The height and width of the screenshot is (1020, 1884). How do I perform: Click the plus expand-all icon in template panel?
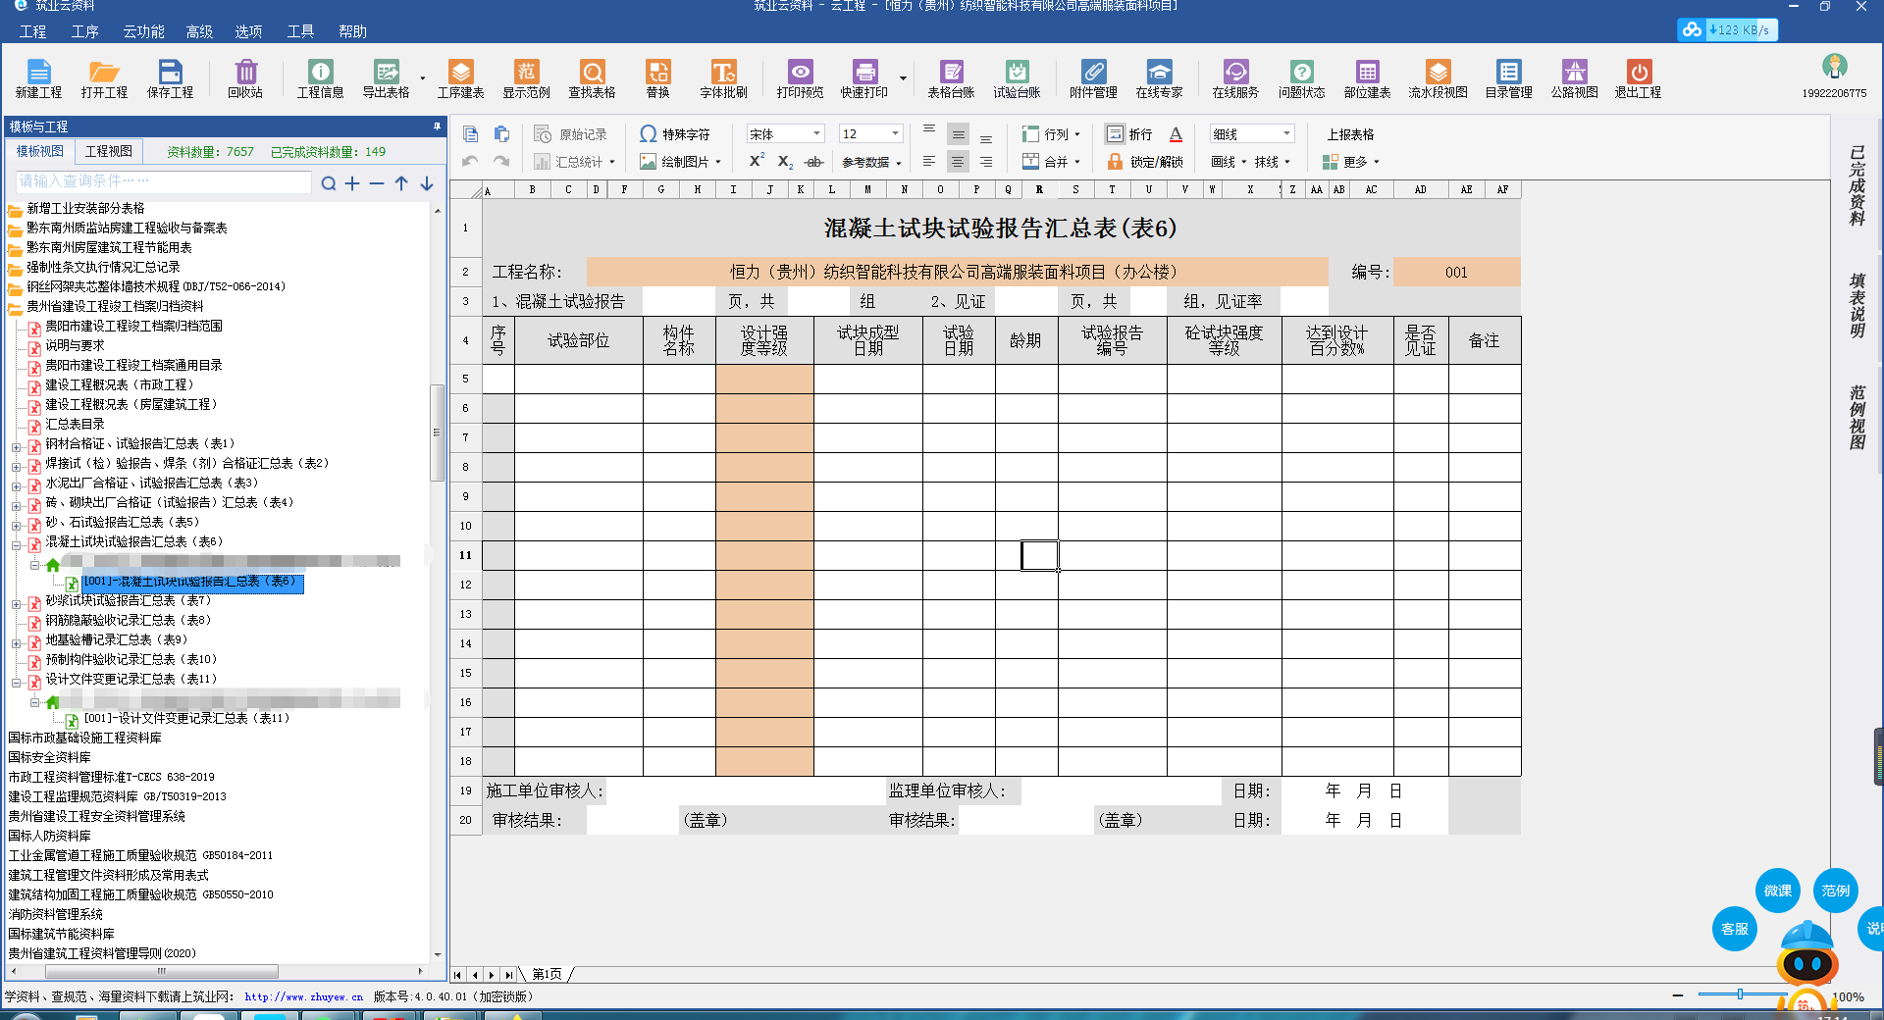point(352,183)
